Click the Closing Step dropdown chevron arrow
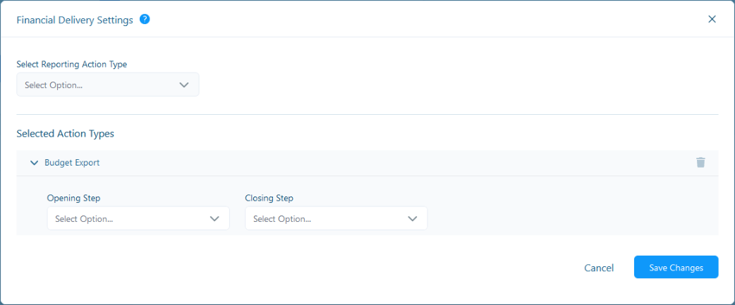The height and width of the screenshot is (305, 735). click(413, 219)
